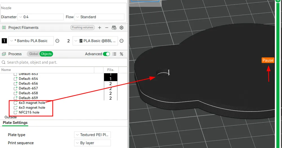The height and width of the screenshot is (148, 282).
Task: Click the filament 1 black color swatch
Action: (4, 41)
